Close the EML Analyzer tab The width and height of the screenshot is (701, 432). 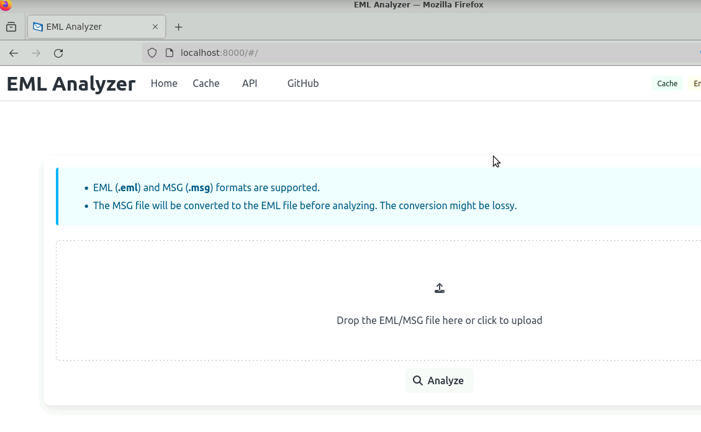[x=155, y=27]
